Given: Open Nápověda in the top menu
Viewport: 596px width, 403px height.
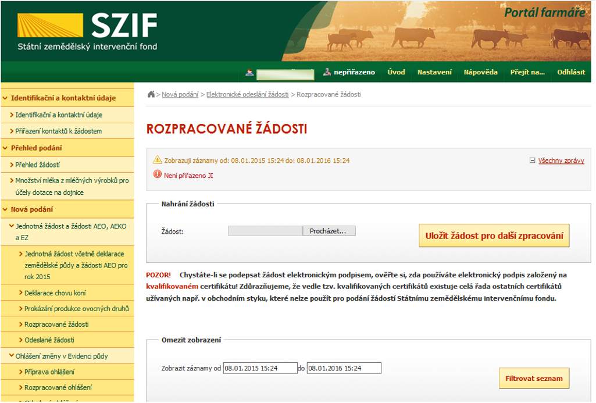Looking at the screenshot, I should (x=480, y=72).
